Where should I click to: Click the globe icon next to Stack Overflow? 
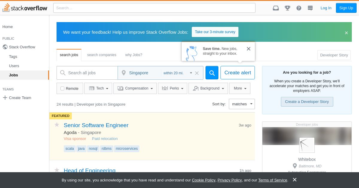tap(5, 47)
